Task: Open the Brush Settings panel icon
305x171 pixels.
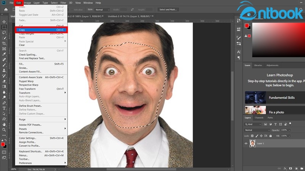Action: 239,38
